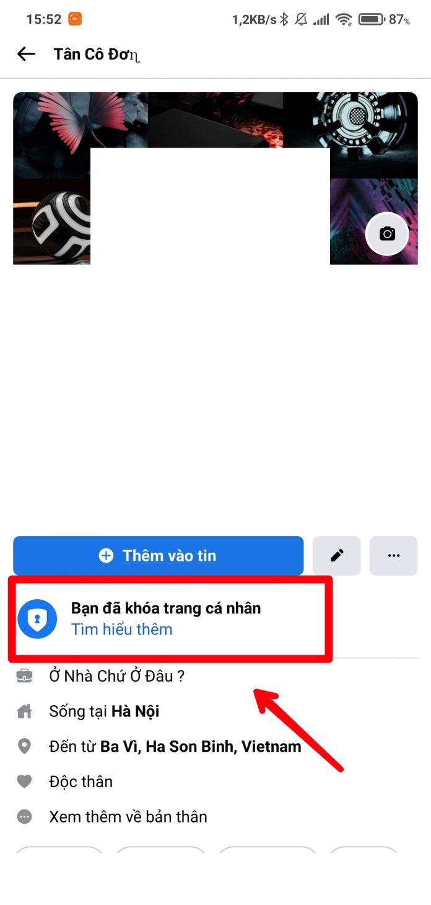Viewport: 431px width, 905px height.
Task: Tap the briefcase work icon
Action: click(24, 676)
